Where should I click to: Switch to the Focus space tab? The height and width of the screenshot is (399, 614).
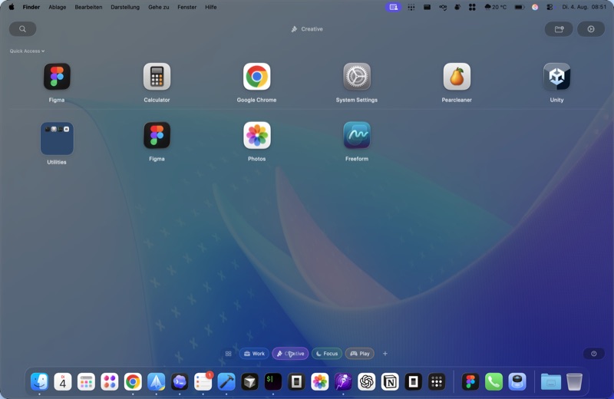pos(327,354)
